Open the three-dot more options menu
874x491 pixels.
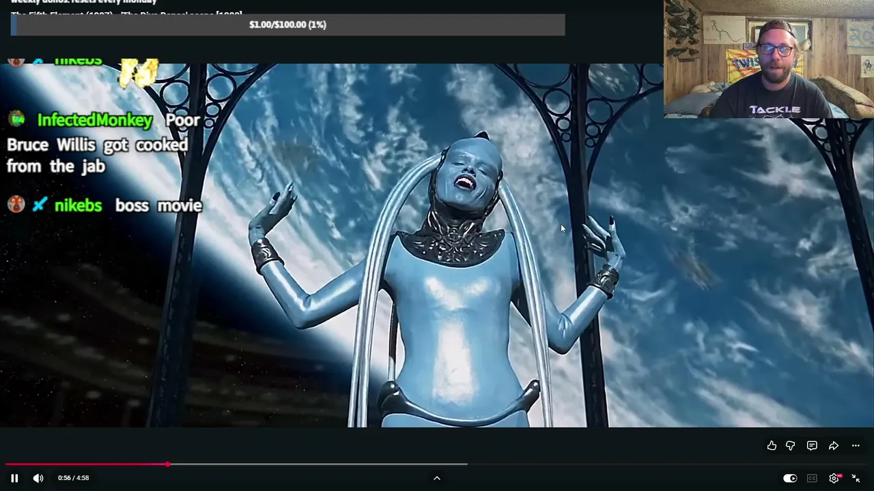click(856, 446)
